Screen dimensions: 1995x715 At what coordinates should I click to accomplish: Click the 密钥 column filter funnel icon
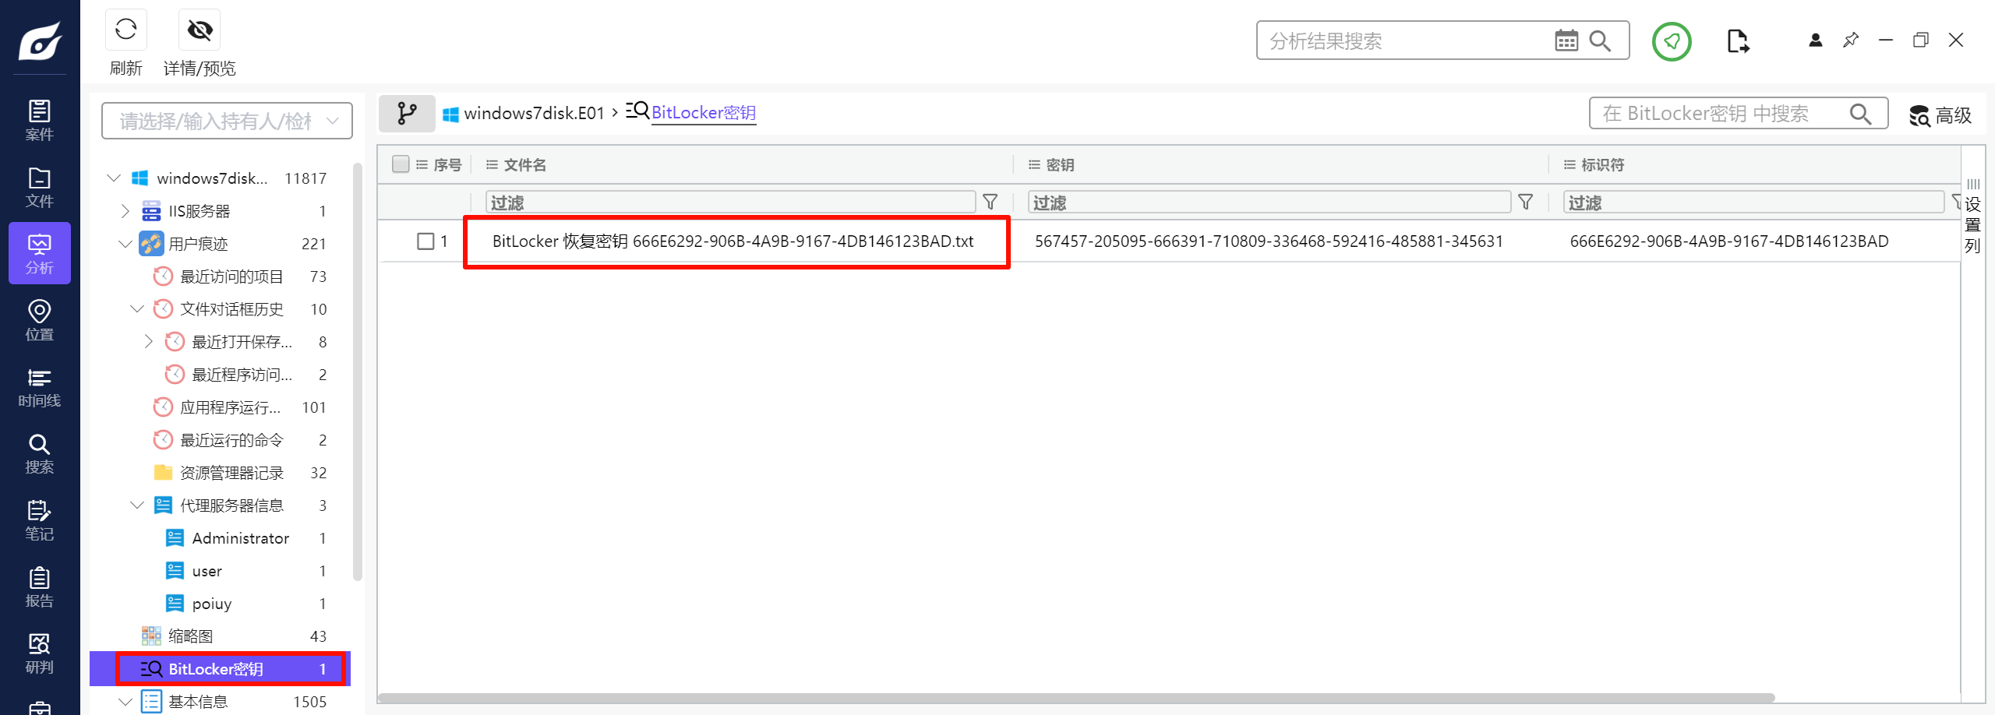(x=1526, y=203)
